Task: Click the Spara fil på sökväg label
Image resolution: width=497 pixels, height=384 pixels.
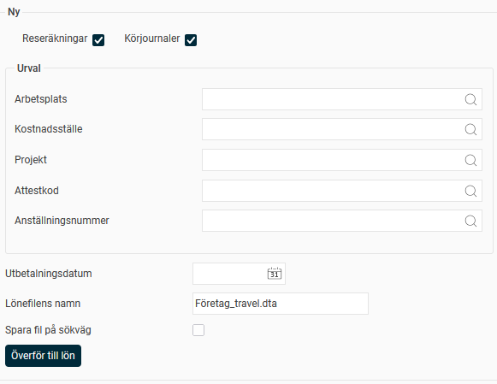Action: point(48,330)
